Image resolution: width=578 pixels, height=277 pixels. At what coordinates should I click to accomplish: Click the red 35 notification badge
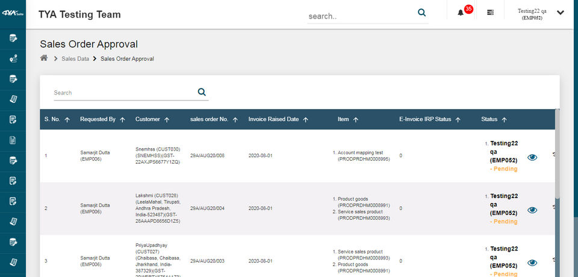(468, 9)
